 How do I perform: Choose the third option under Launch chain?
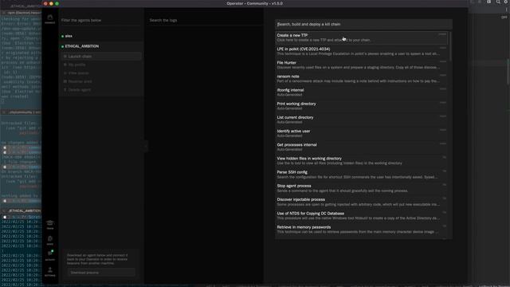(x=101, y=73)
